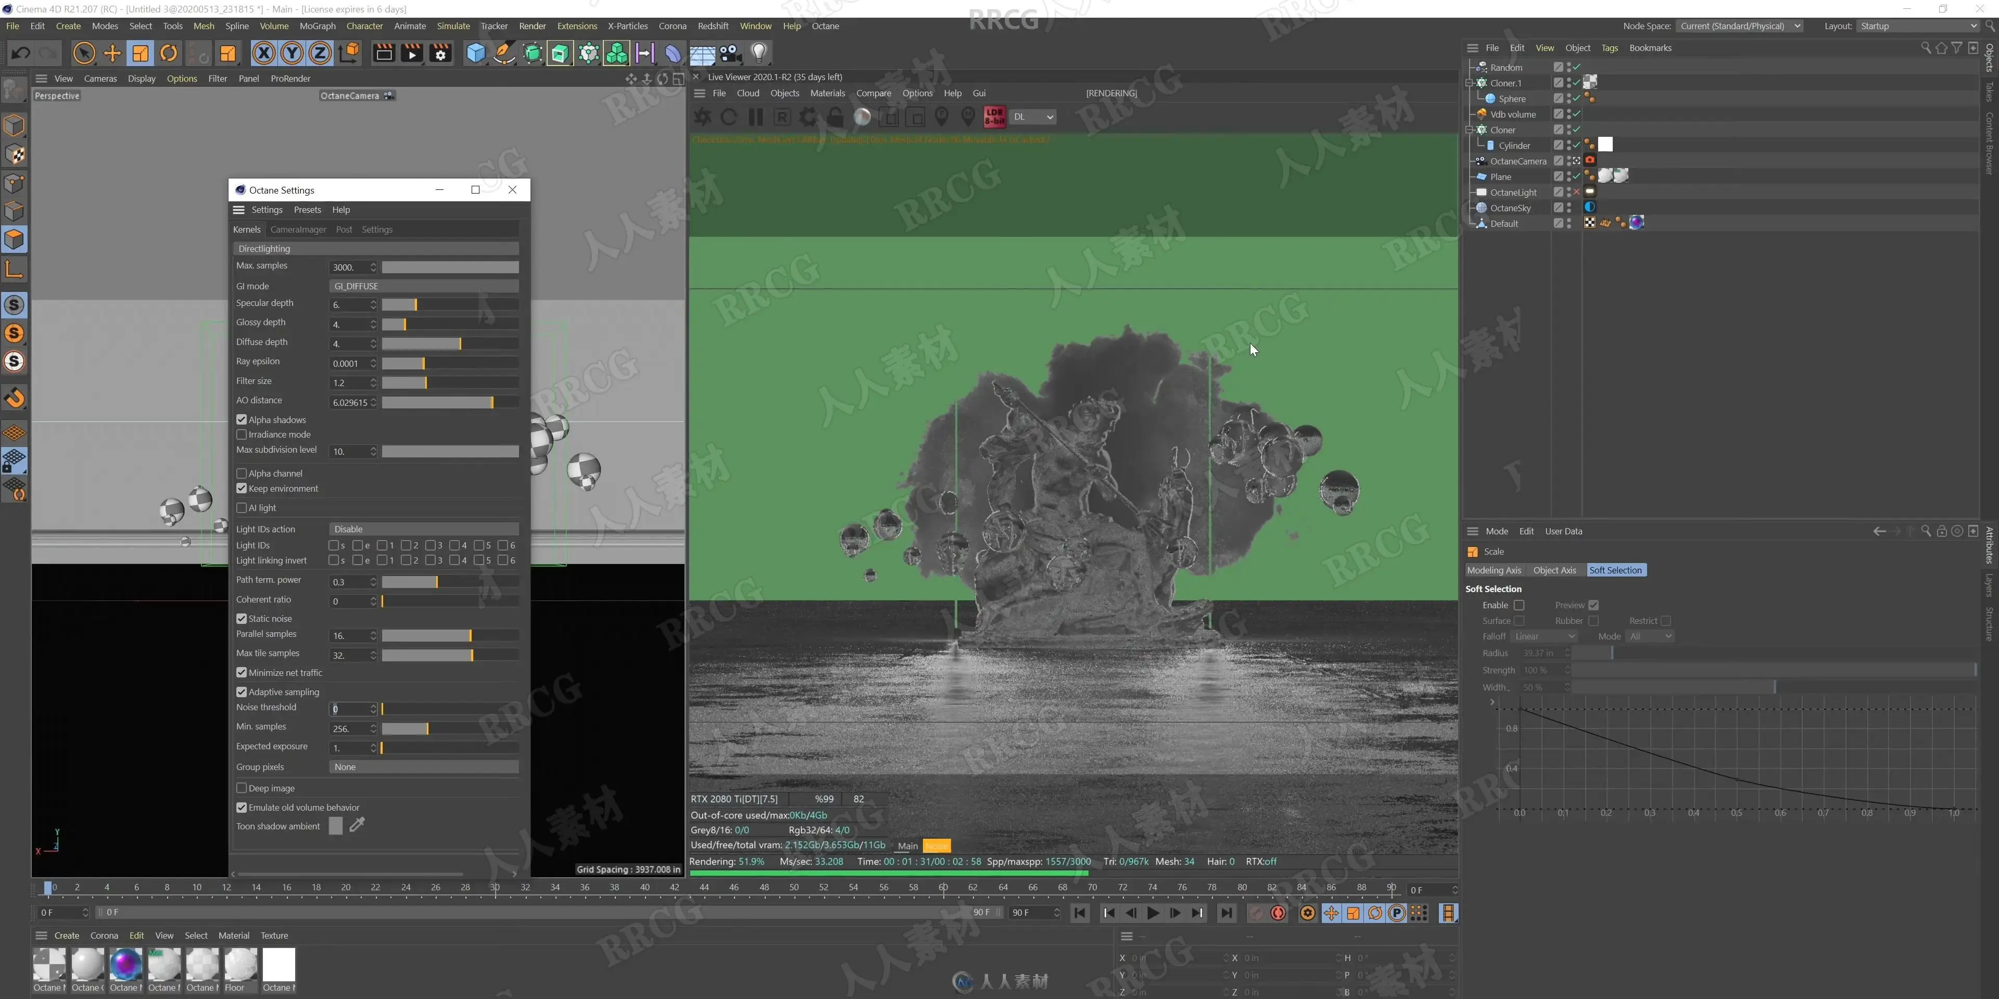This screenshot has width=1999, height=999.
Task: Switch to the CameraImager tab
Action: click(298, 229)
